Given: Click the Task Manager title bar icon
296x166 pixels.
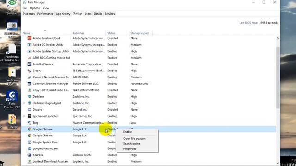Looking at the screenshot, I should tap(25, 2).
